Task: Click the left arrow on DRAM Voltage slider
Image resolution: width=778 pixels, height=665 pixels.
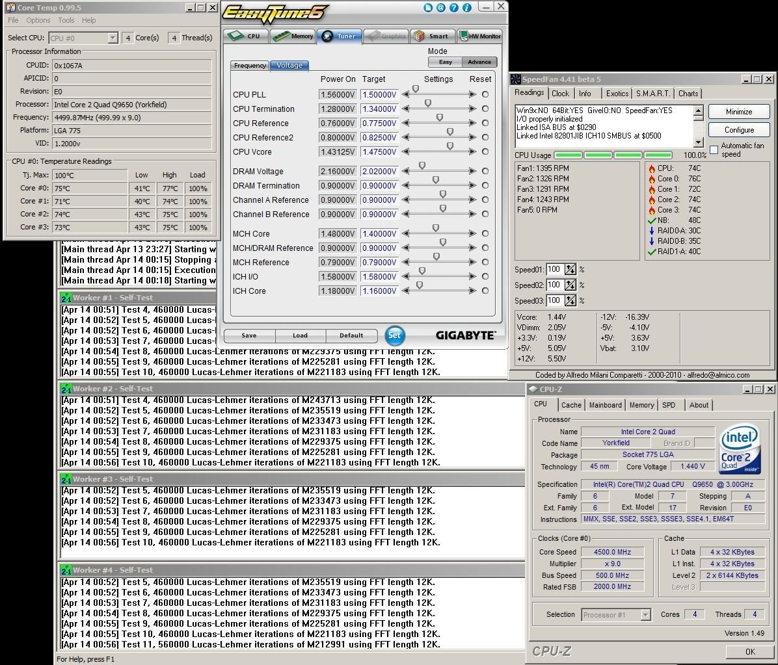Action: pos(406,171)
